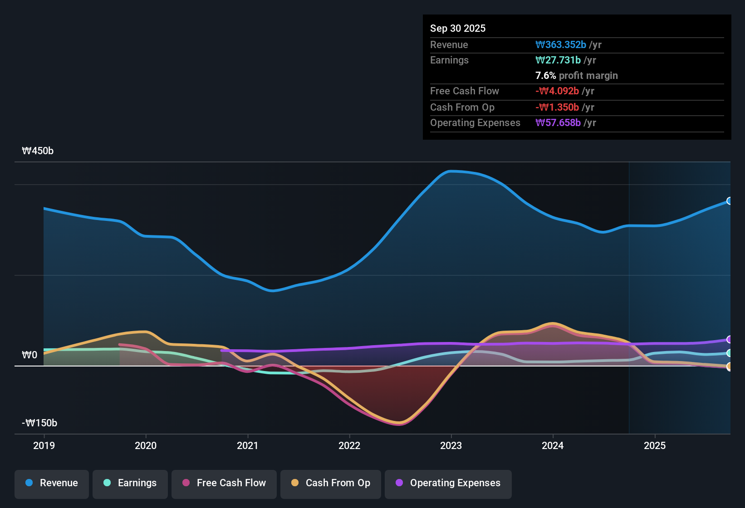
Task: Click the 7.6% profit margin text
Action: [x=576, y=75]
